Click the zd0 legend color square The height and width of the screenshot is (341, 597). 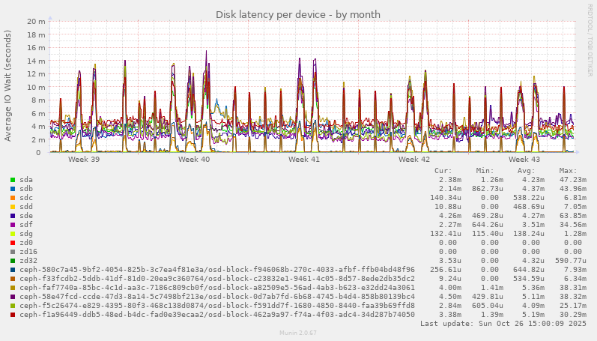pyautogui.click(x=13, y=243)
